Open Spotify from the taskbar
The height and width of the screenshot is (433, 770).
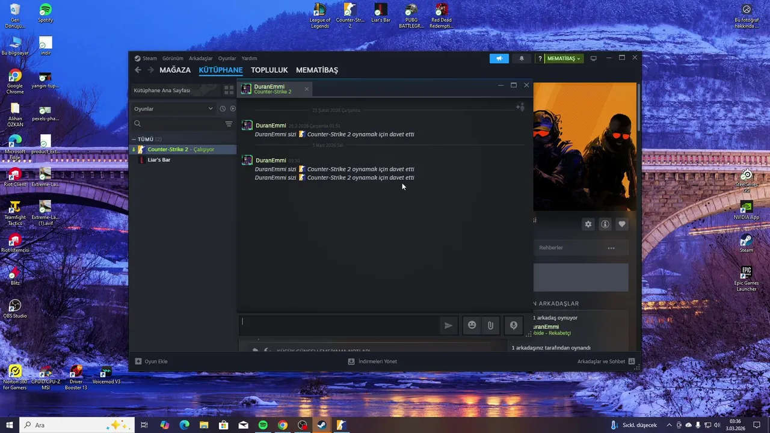coord(263,425)
